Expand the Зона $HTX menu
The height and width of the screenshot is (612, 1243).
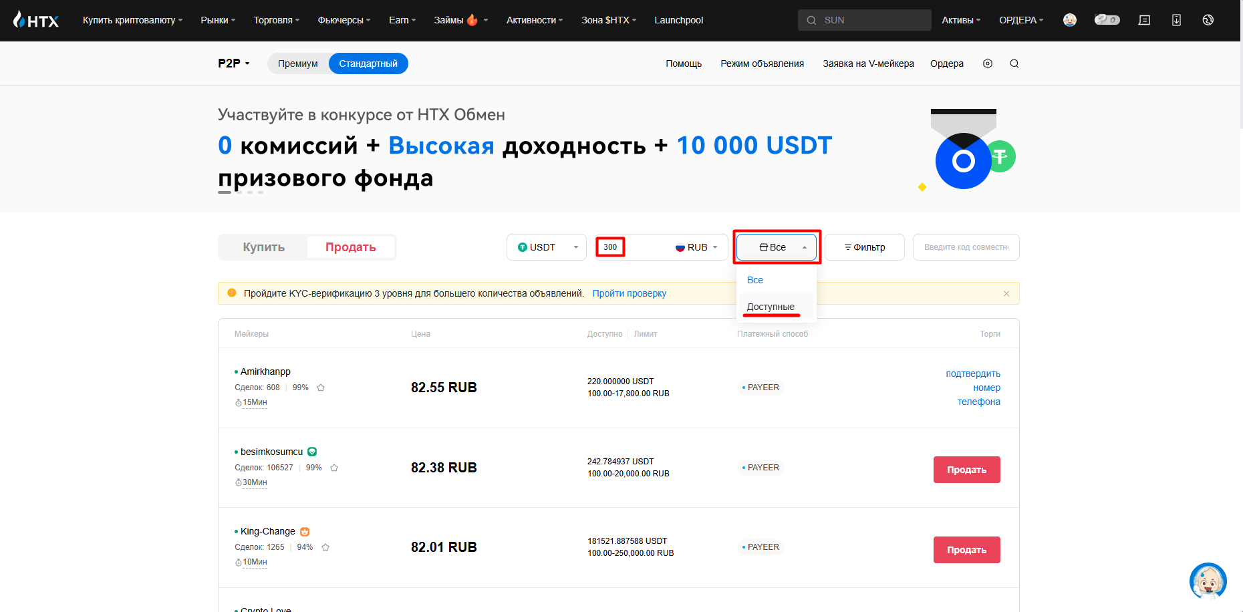pyautogui.click(x=609, y=20)
